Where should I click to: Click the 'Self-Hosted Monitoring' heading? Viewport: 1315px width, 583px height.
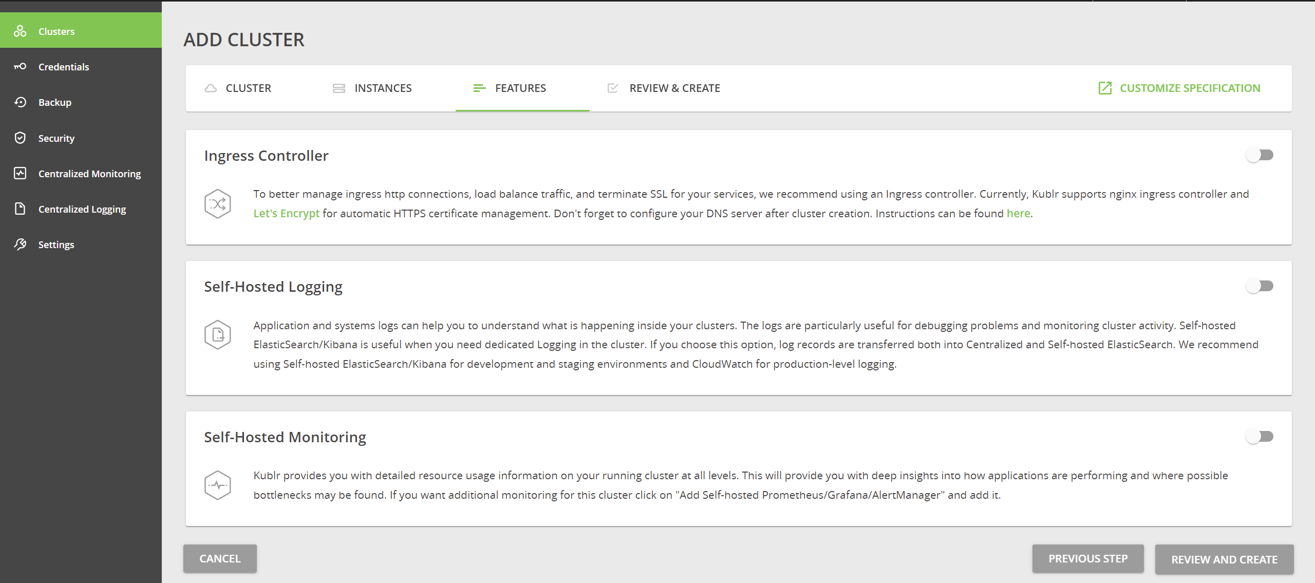(285, 437)
